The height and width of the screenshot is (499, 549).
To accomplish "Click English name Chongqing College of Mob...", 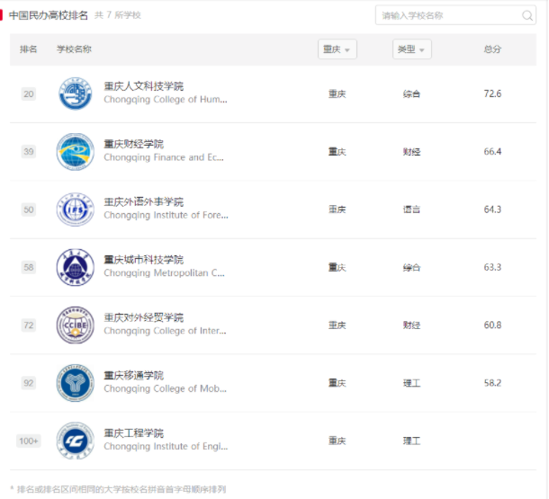I will 166,388.
